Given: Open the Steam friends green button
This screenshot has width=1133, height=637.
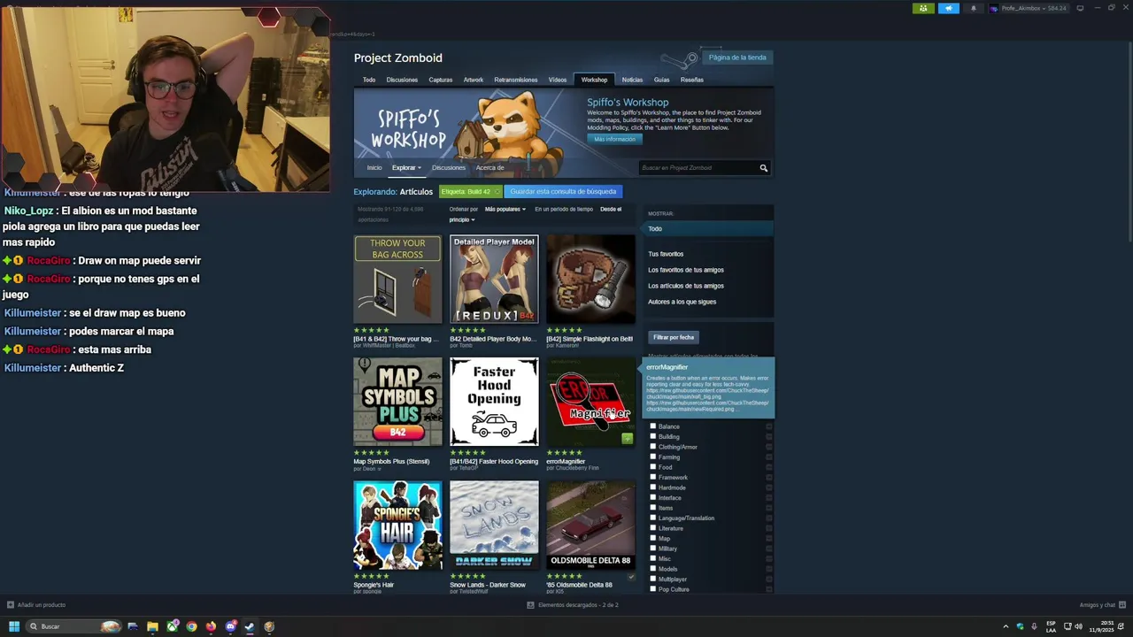Looking at the screenshot, I should (x=923, y=8).
